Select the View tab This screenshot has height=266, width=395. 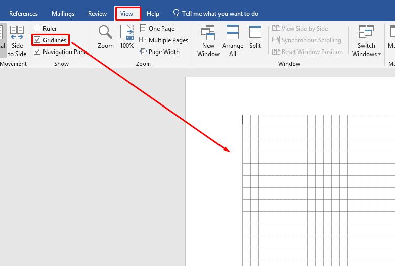point(126,13)
